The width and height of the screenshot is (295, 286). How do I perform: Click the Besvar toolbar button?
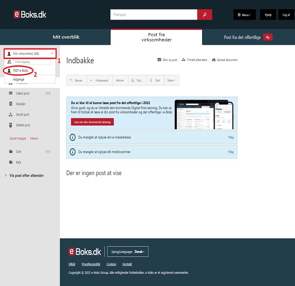76,80
